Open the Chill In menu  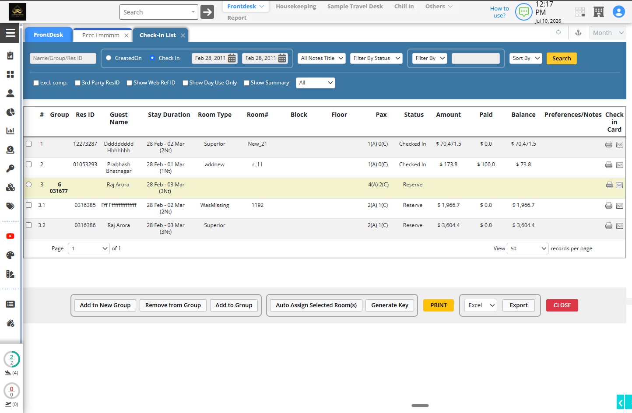404,7
